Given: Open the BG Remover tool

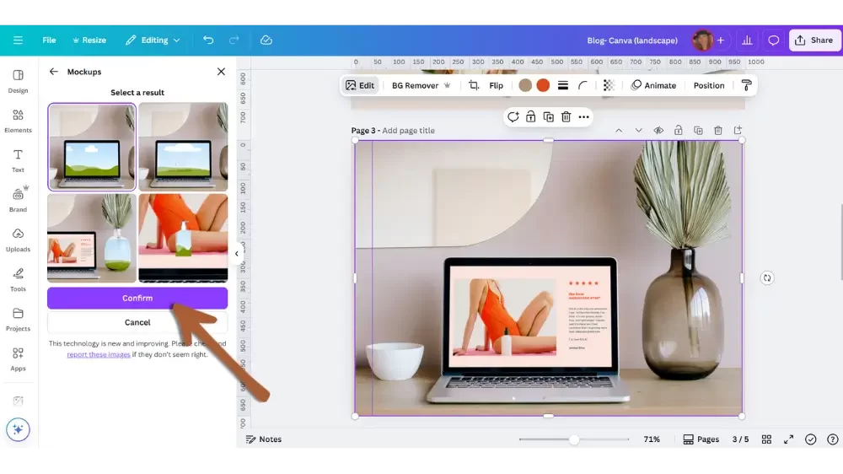Looking at the screenshot, I should tap(421, 85).
